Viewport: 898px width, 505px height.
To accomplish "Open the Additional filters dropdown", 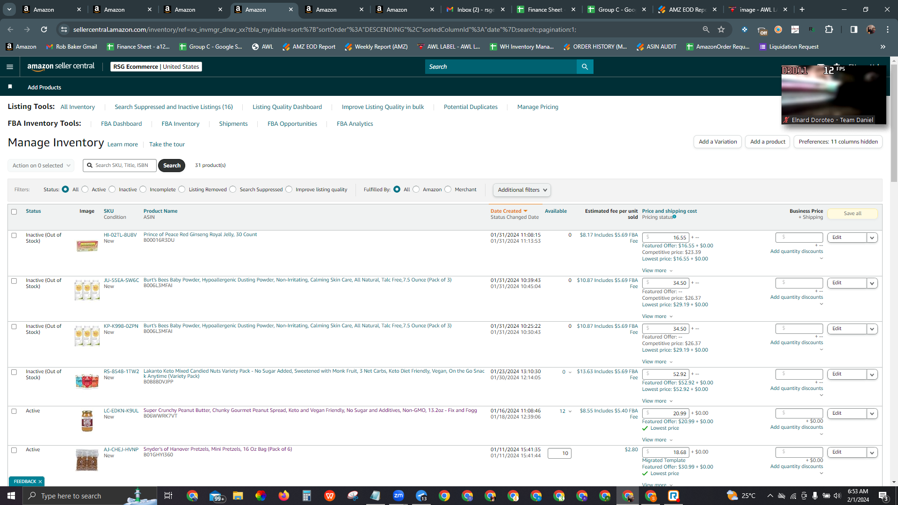I will [522, 190].
